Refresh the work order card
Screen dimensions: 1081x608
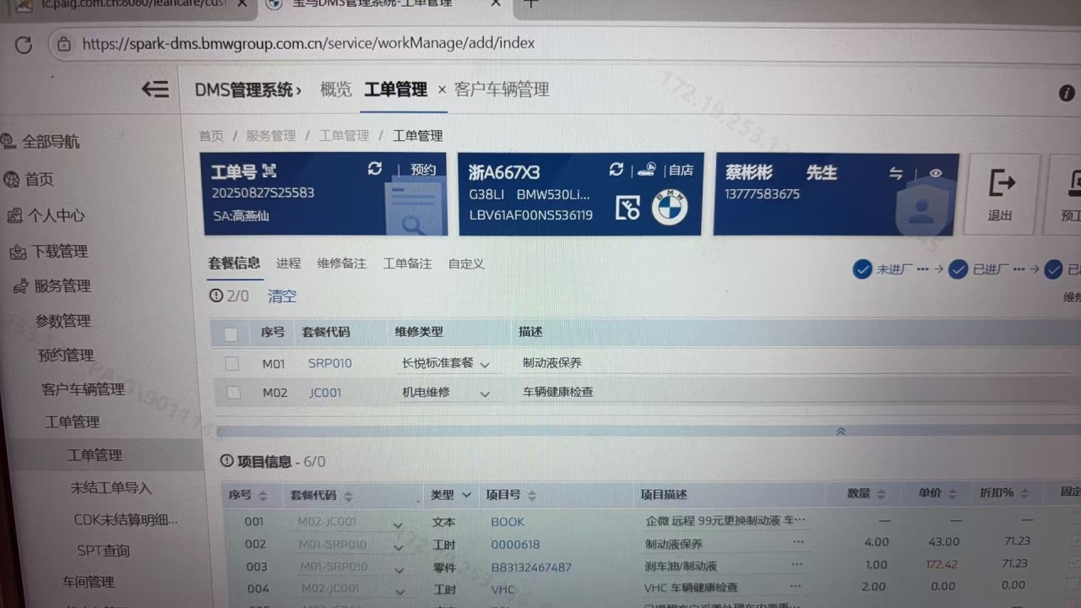[375, 169]
